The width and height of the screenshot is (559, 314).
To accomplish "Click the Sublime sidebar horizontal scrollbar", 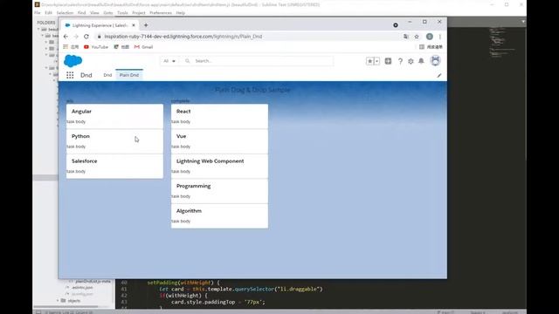I will 66,306.
